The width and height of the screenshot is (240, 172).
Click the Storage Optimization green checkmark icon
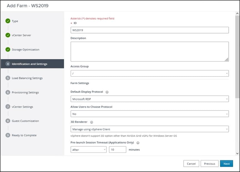[8, 50]
